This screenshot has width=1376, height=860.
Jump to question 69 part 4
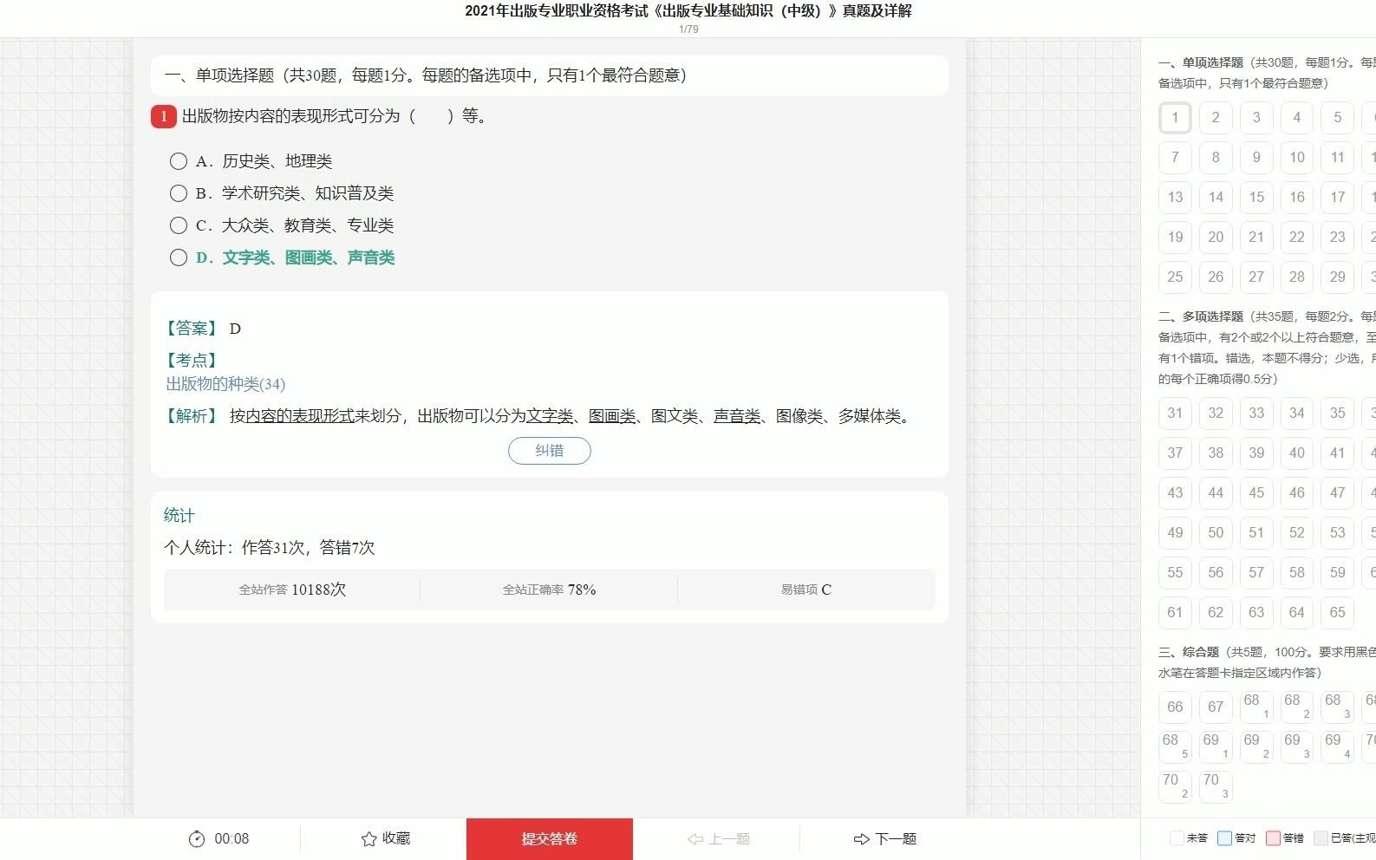tap(1338, 747)
